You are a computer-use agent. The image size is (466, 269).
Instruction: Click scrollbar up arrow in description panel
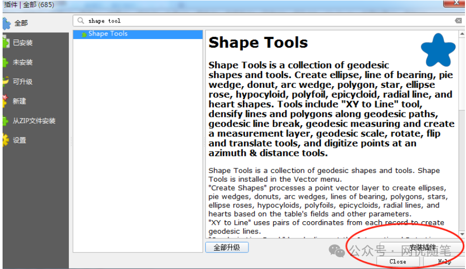(x=462, y=34)
